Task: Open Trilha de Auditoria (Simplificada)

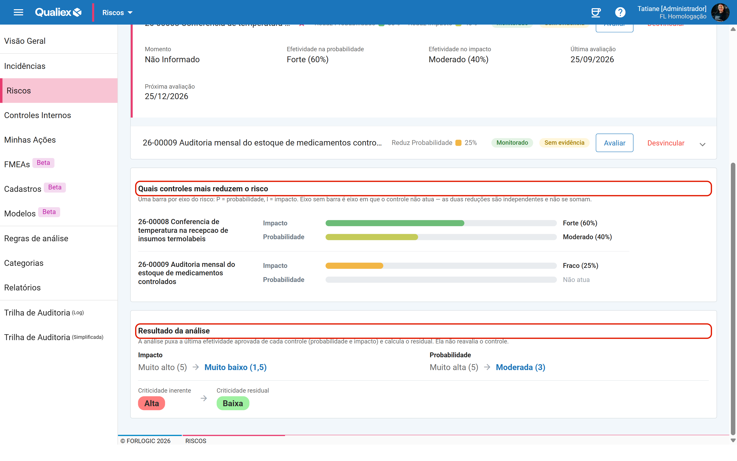Action: [x=59, y=337]
